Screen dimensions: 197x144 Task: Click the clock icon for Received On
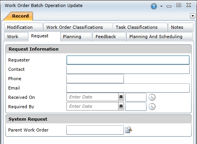(x=152, y=97)
